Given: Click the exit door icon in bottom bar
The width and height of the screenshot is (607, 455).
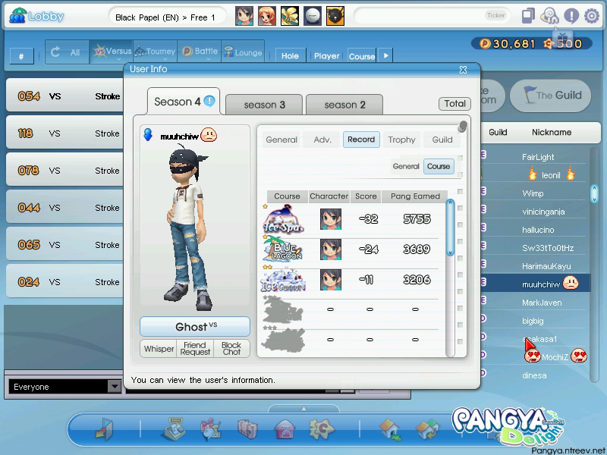Looking at the screenshot, I should [x=104, y=429].
